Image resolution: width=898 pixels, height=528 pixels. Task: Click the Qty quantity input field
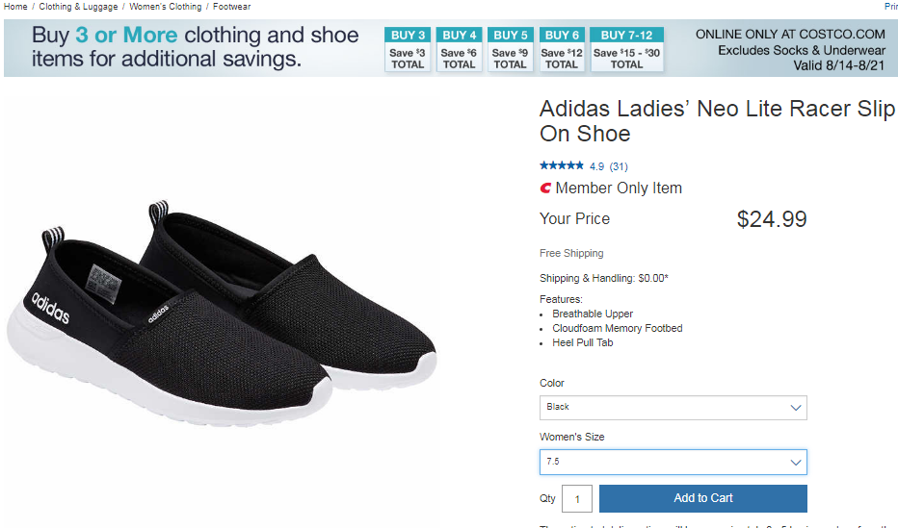click(577, 498)
